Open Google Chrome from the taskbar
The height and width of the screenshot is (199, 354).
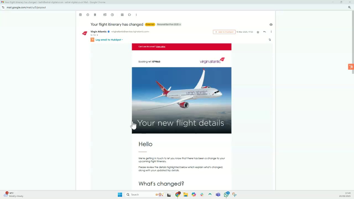178,195
